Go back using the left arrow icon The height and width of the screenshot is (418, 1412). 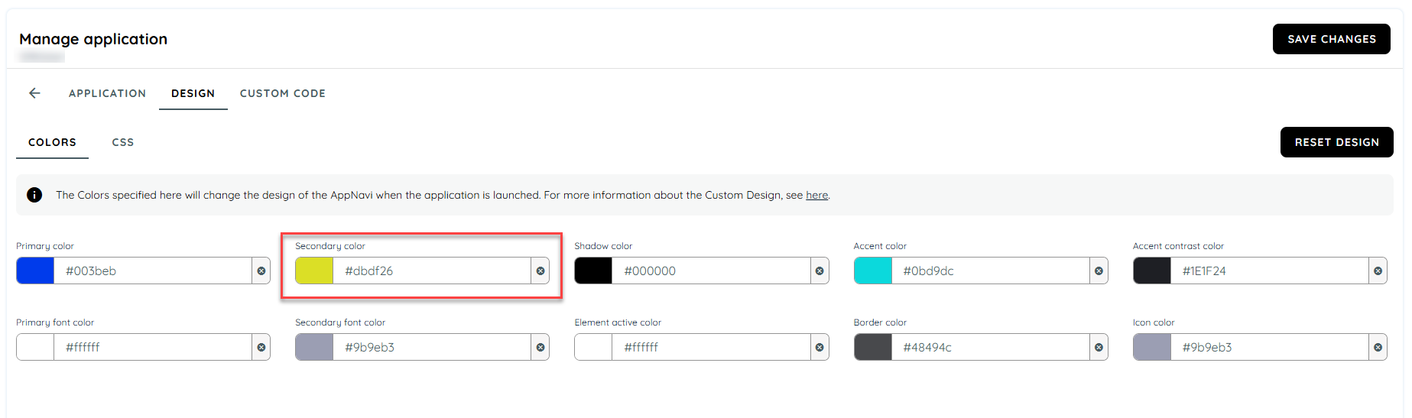point(34,93)
